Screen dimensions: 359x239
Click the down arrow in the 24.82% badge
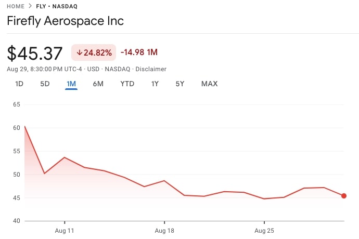(x=80, y=52)
